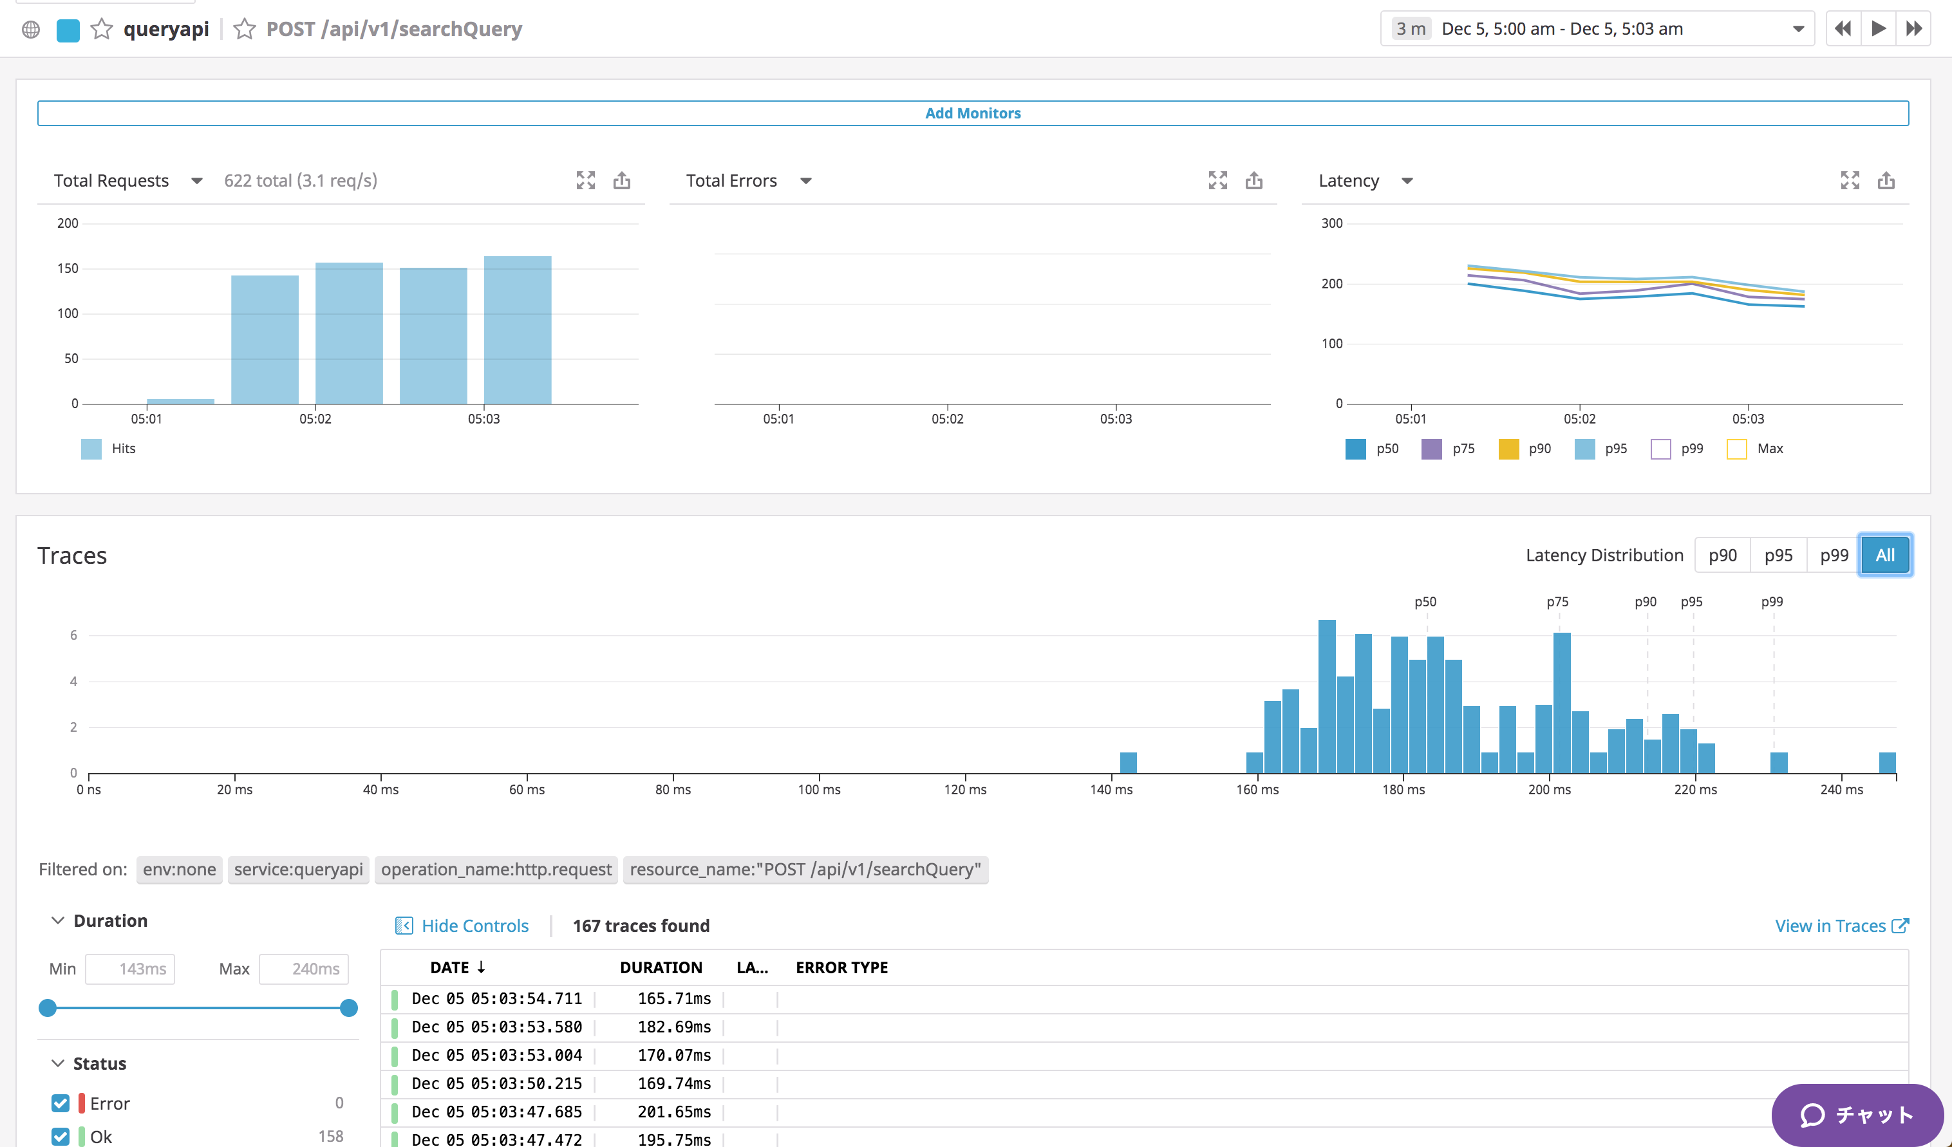Uncheck the Ok status checkbox

pos(61,1136)
